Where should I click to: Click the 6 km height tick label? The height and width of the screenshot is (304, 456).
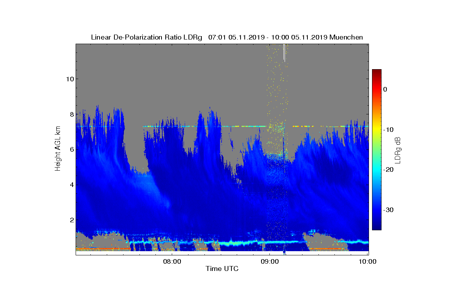coord(71,149)
